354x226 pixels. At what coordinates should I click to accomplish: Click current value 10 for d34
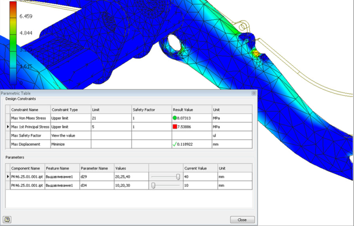coord(200,185)
